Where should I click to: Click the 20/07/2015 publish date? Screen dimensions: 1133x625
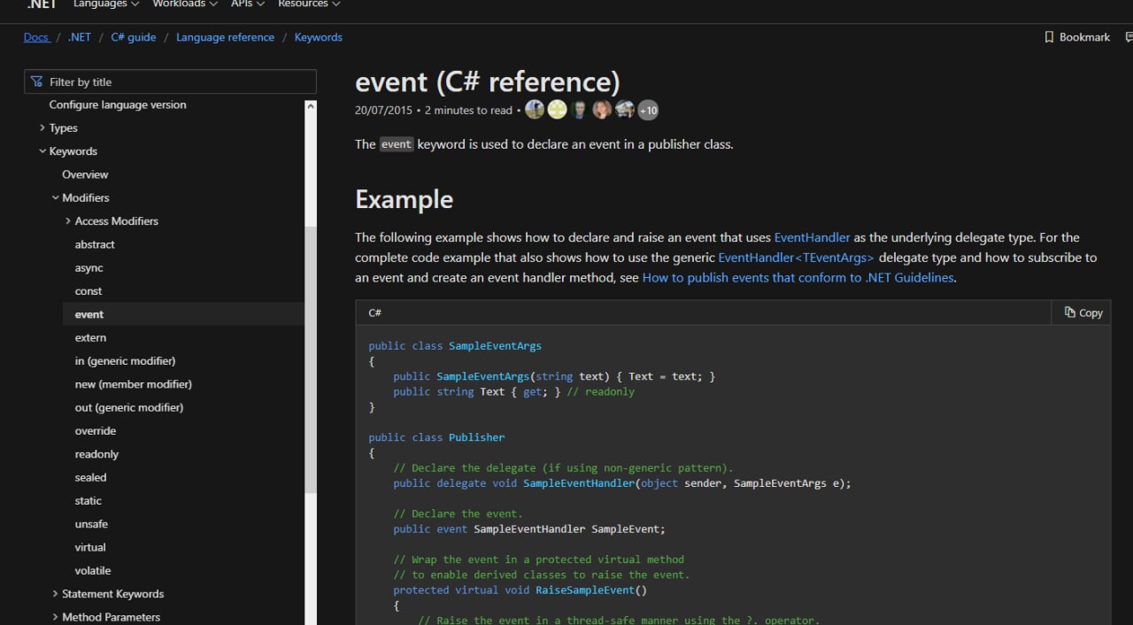pos(384,111)
